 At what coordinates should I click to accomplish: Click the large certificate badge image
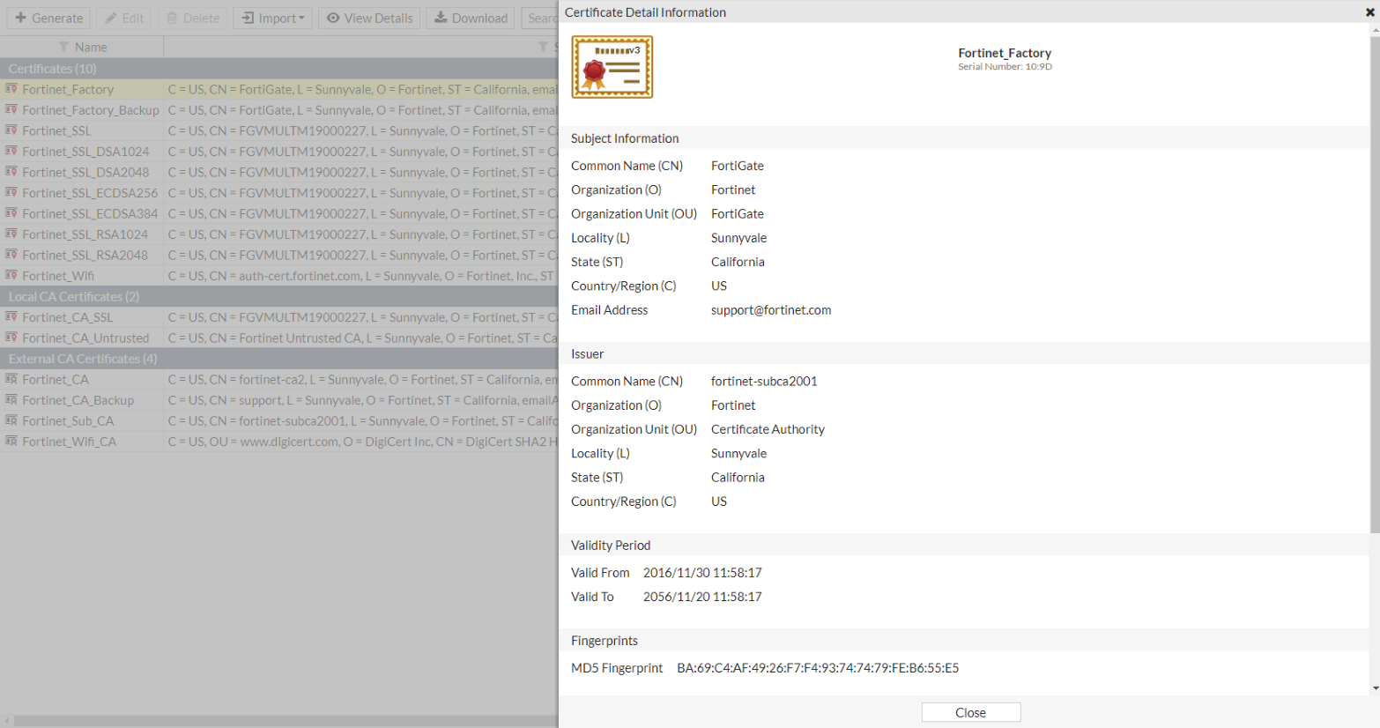612,67
